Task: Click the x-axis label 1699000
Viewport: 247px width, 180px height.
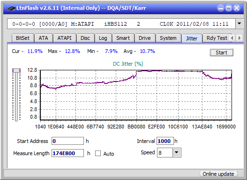Action: [226, 127]
